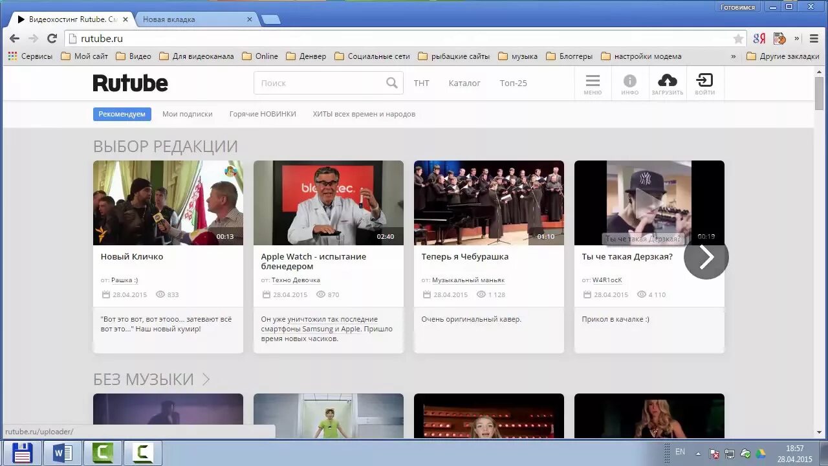828x466 pixels.
Task: Open Блоггеры bookmarks folder
Action: (569, 56)
